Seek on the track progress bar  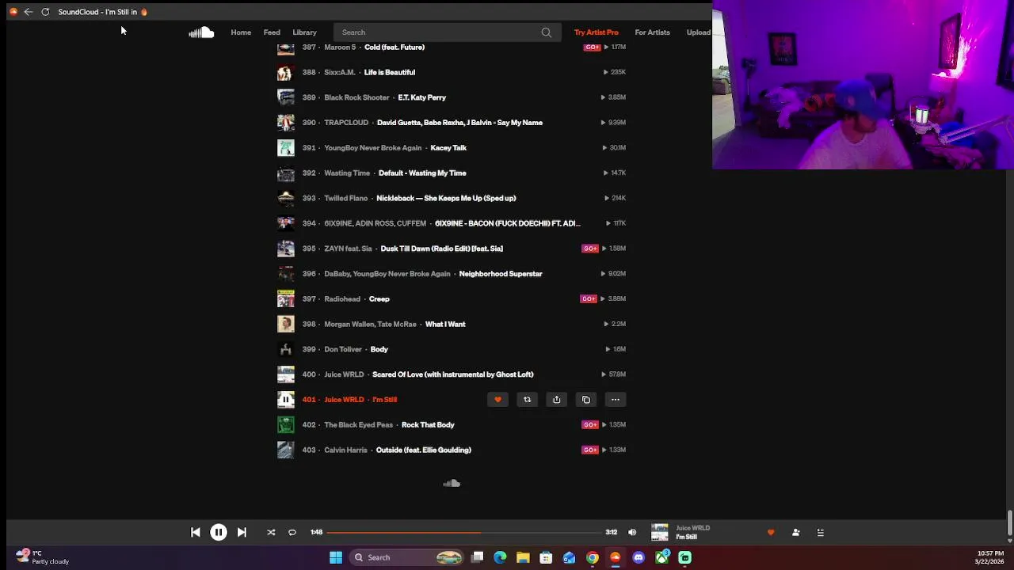pos(463,533)
